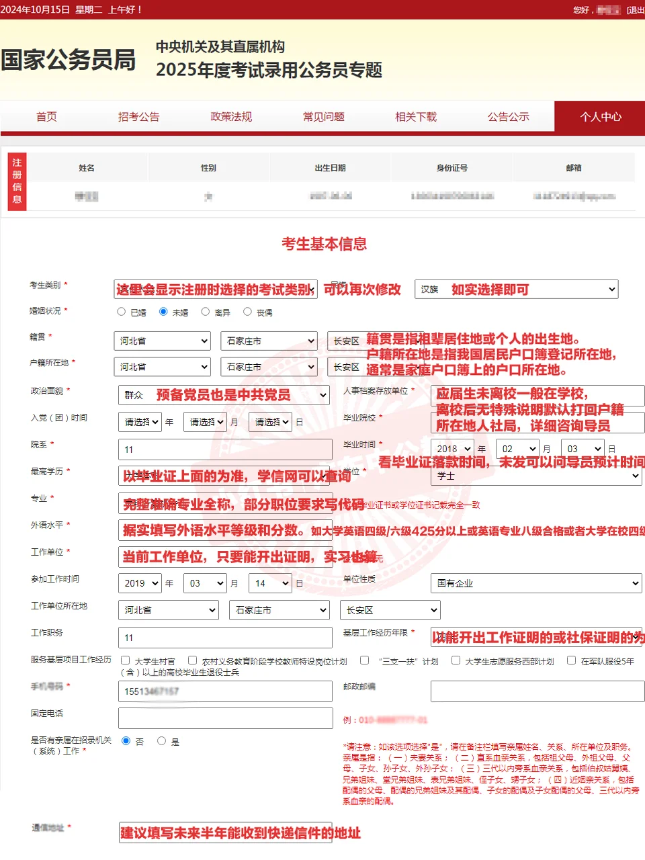
Task: Switch to the 相关下载 tab
Action: tap(416, 117)
